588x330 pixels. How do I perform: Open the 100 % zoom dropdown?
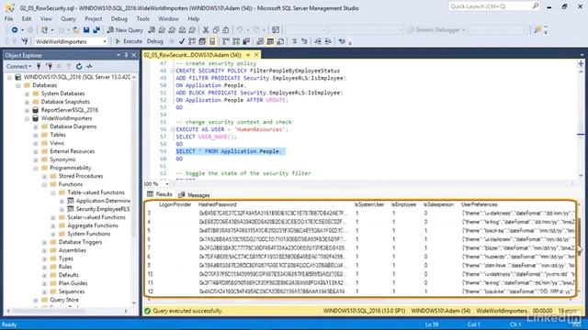click(x=167, y=184)
